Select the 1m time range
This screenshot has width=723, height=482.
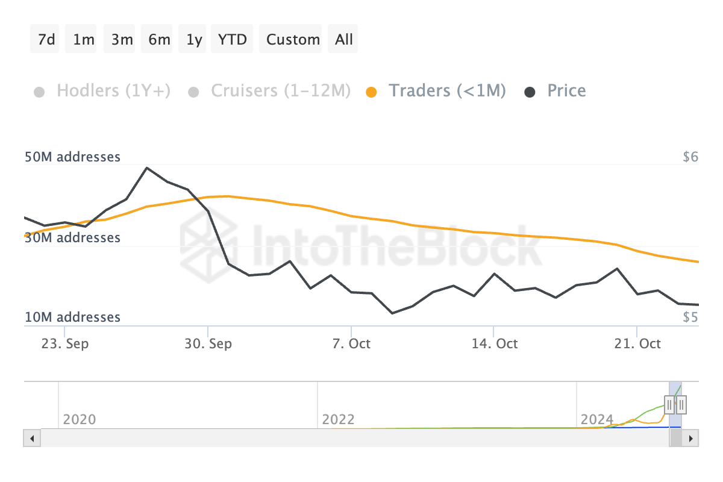[x=84, y=40]
